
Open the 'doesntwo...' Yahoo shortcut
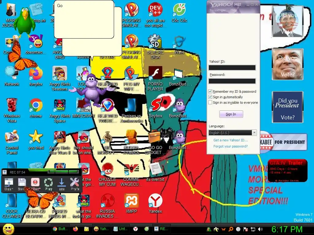[x=36, y=44]
